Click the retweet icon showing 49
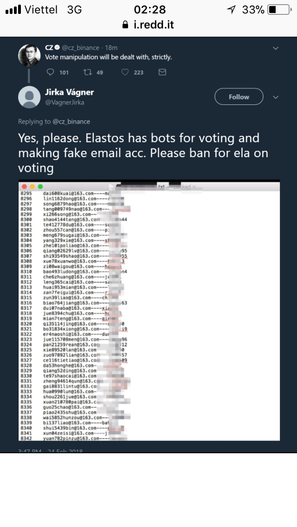The height and width of the screenshot is (527, 297). click(87, 72)
